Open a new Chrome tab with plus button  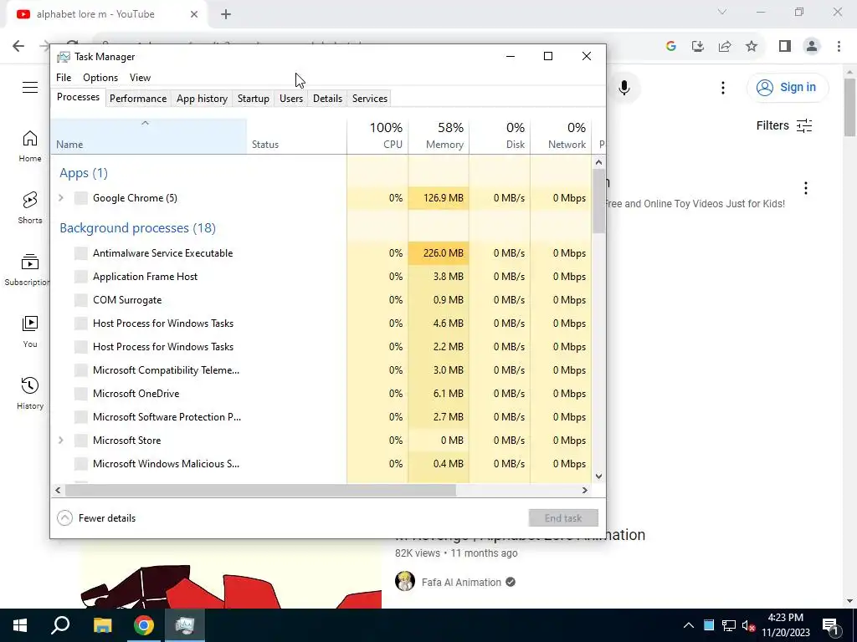226,14
